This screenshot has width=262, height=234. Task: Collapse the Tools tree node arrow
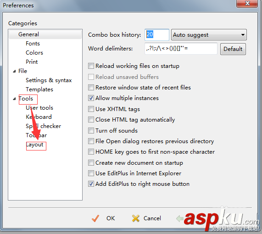point(14,99)
